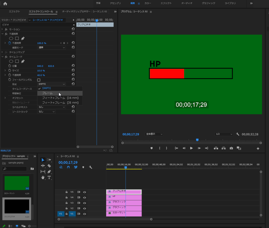
Task: Hide track V5 with eye icon
Action: tap(85, 192)
